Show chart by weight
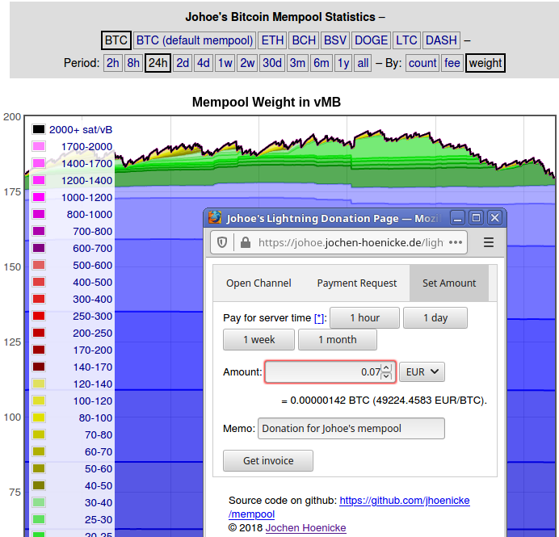This screenshot has height=537, width=559. (485, 63)
